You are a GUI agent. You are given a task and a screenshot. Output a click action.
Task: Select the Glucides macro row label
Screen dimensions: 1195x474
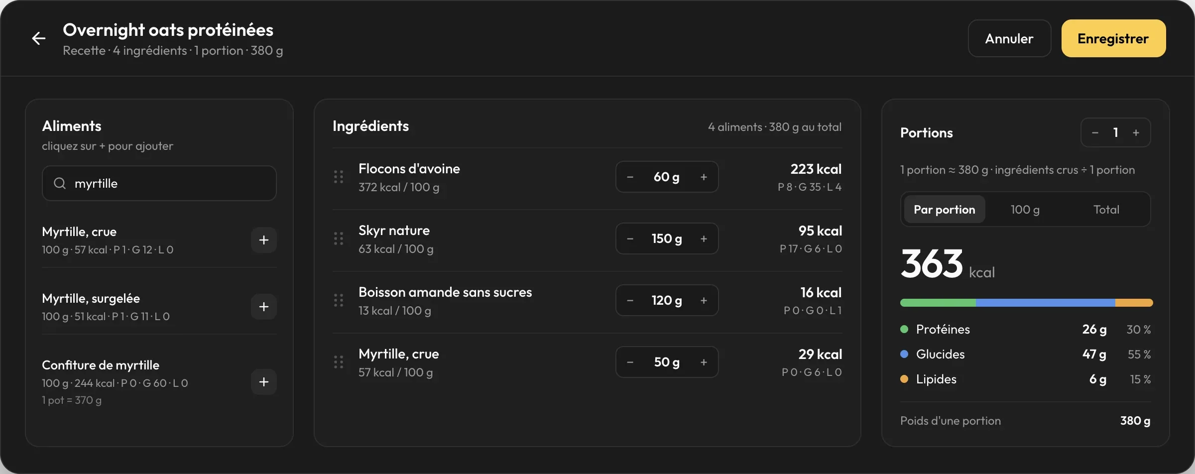pyautogui.click(x=940, y=354)
